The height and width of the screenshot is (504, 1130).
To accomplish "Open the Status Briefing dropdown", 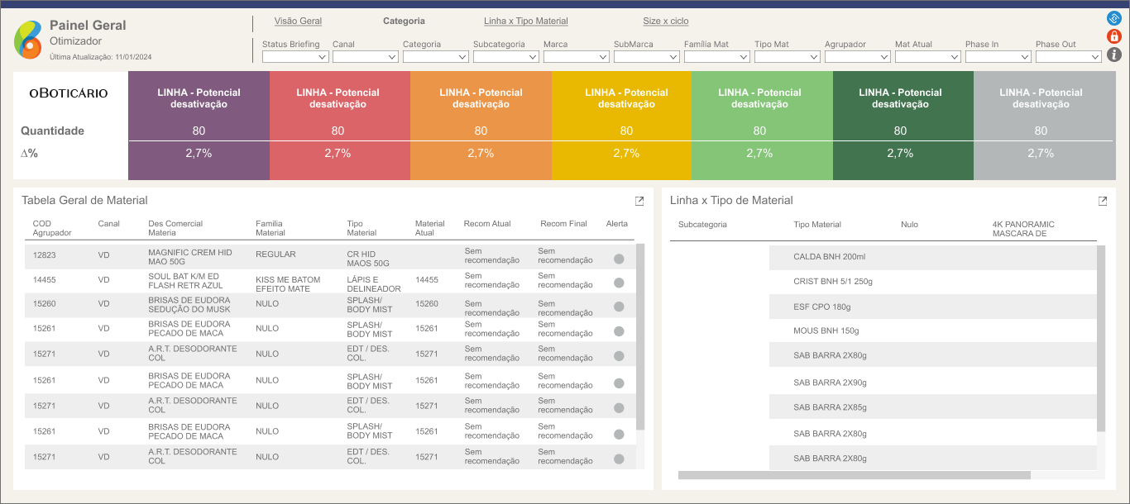I will coord(295,57).
